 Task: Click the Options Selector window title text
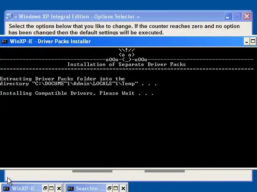click(x=77, y=16)
